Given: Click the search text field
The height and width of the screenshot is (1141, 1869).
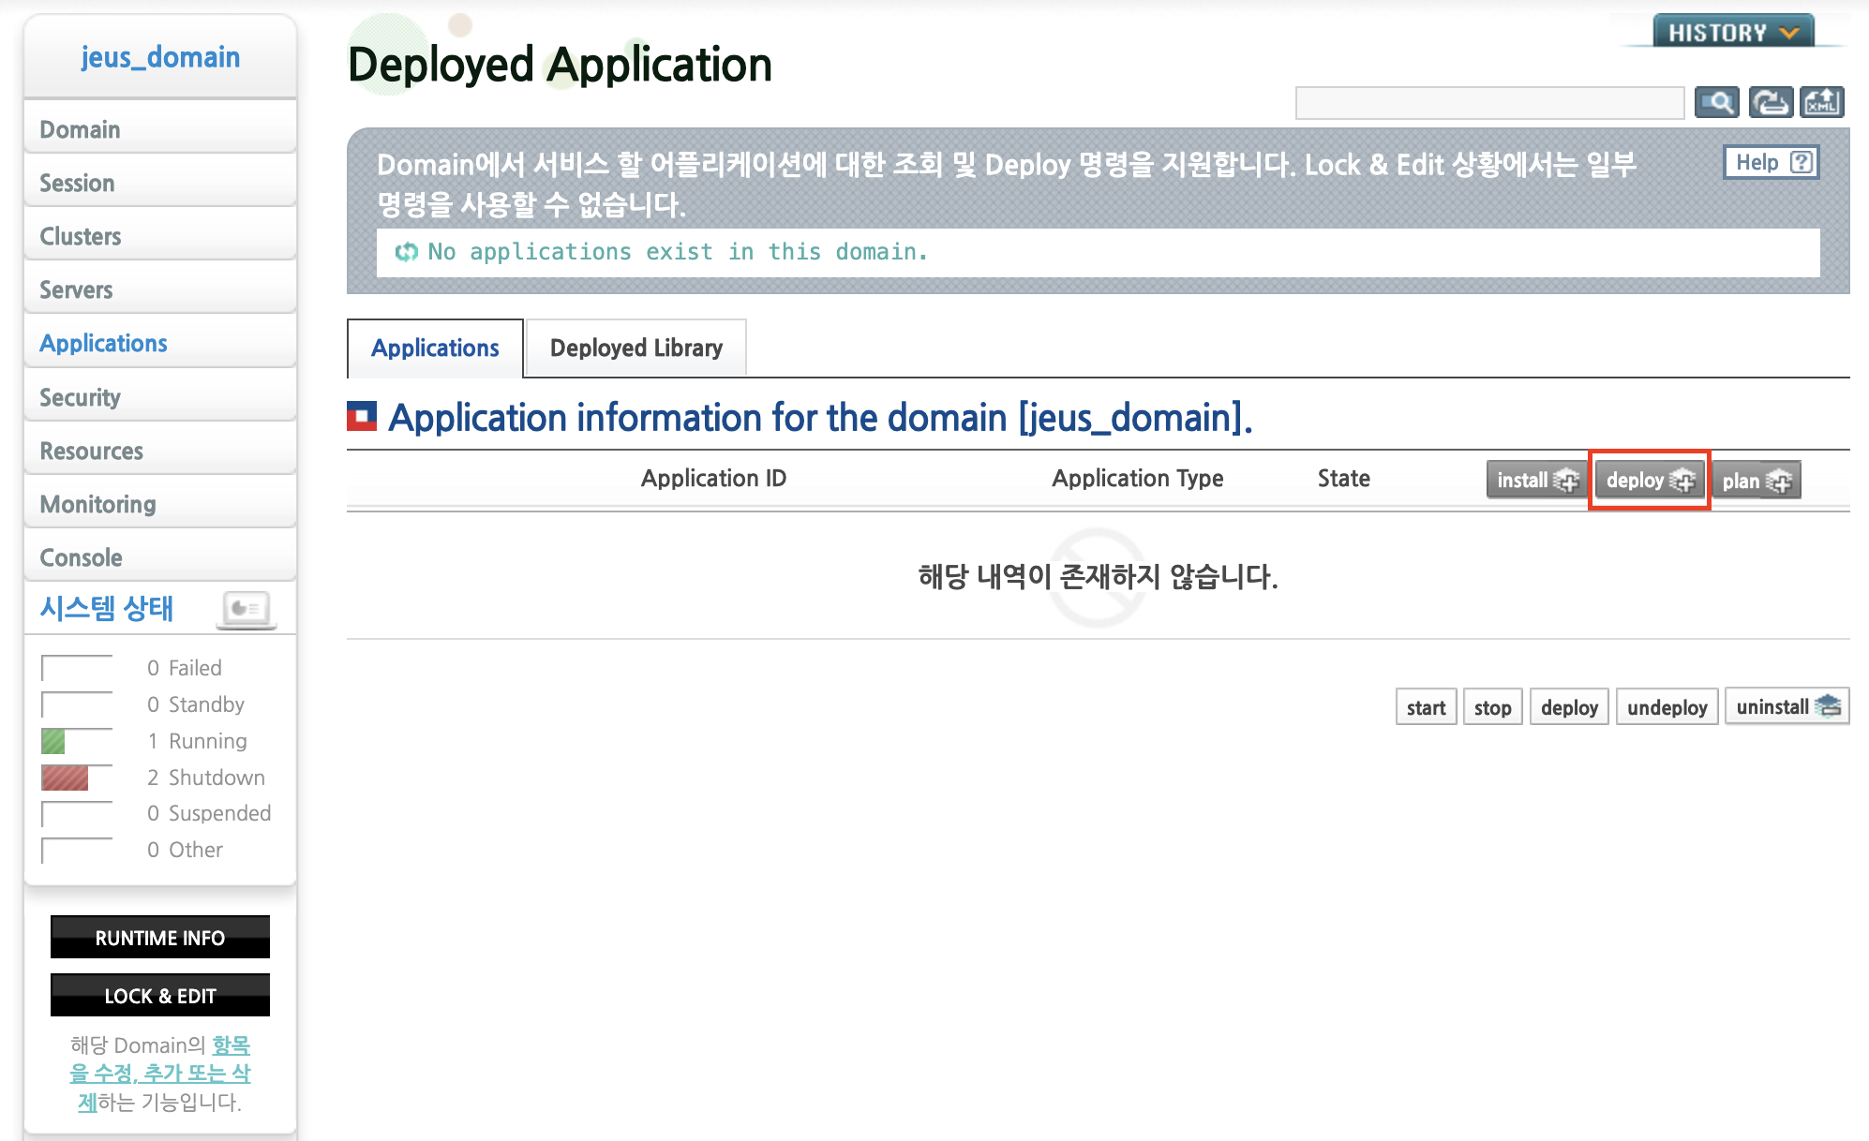Looking at the screenshot, I should 1488,102.
